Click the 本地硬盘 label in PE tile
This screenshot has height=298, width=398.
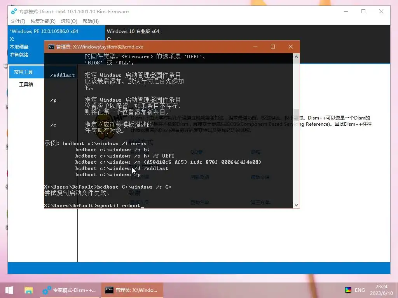point(19,47)
